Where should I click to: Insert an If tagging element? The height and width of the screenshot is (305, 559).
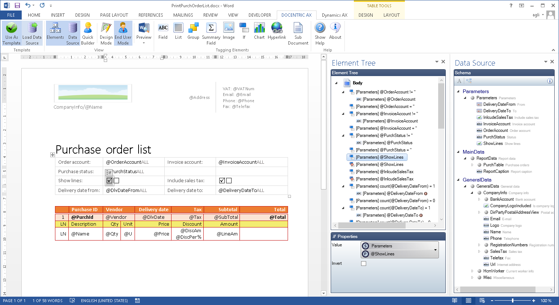pyautogui.click(x=244, y=31)
